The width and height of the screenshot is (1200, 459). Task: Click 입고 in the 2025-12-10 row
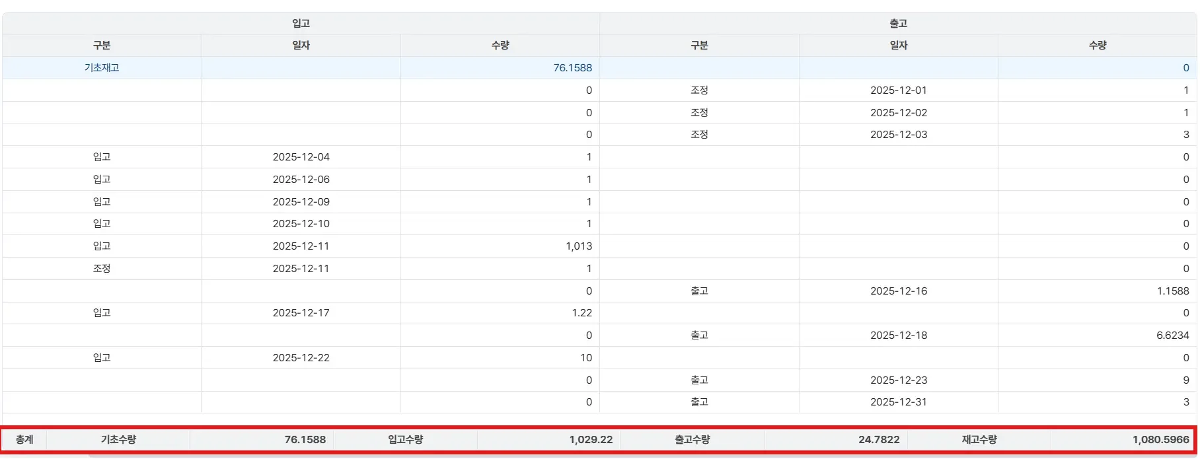[102, 224]
